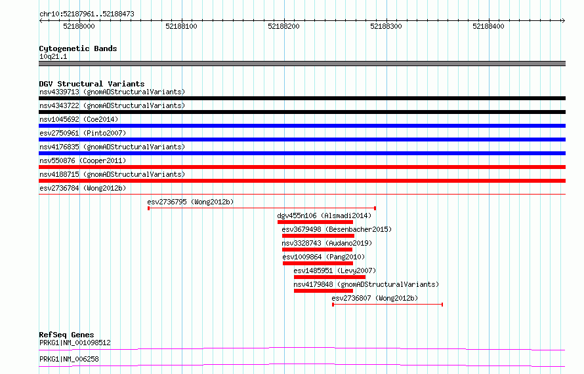This screenshot has height=374, width=584.
Task: Click the red bar under nsv4188715
Action: coord(302,181)
